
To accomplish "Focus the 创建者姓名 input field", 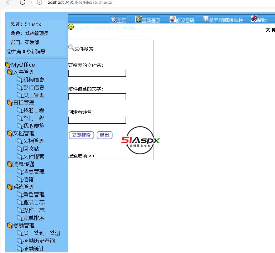I will click(97, 120).
